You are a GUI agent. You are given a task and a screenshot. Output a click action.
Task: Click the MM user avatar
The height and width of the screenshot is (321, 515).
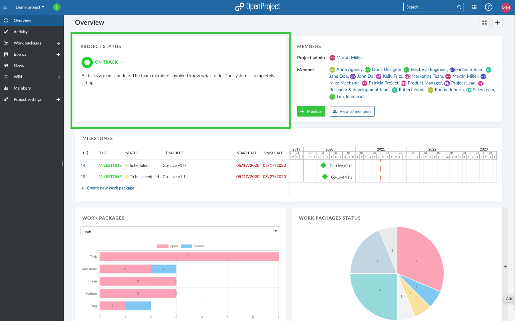point(505,7)
